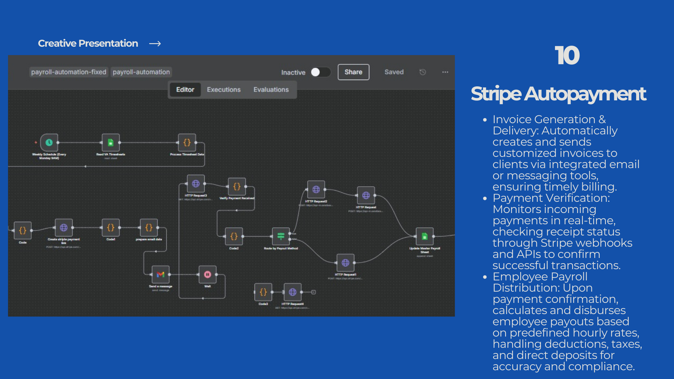Open the Read VA Timesheets node
The width and height of the screenshot is (674, 379).
[x=110, y=143]
